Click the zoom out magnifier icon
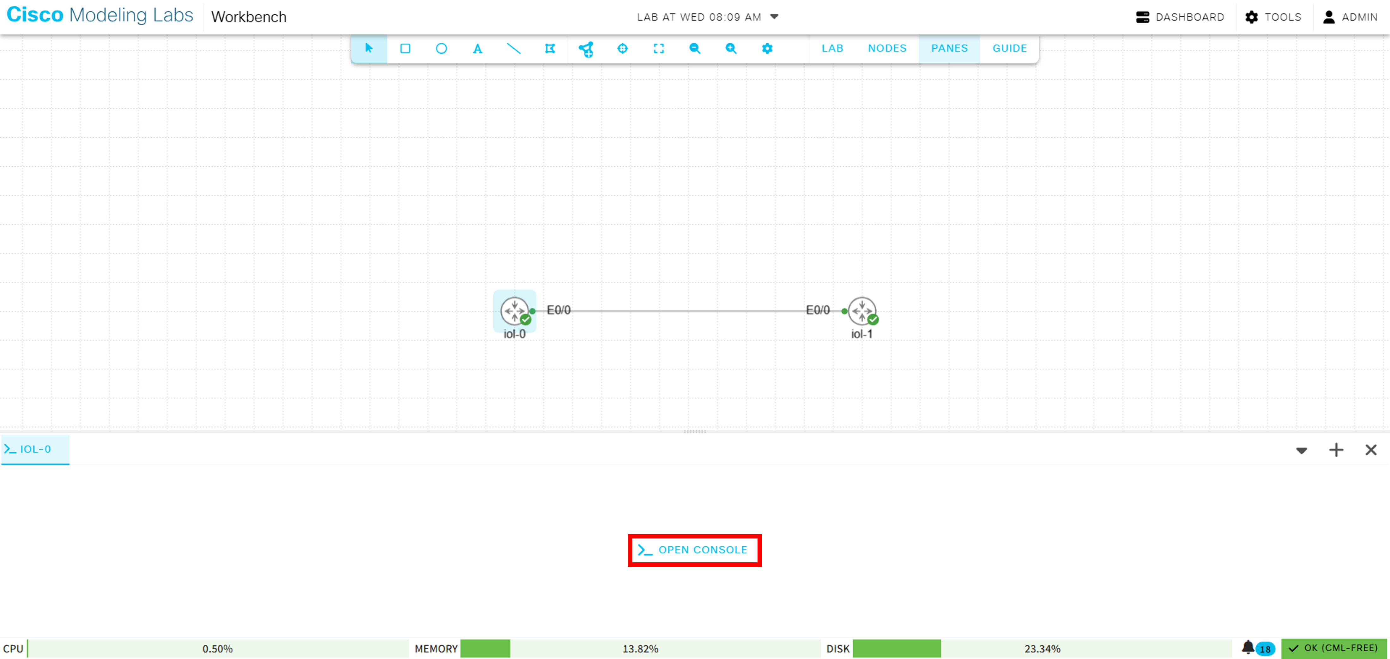Viewport: 1390px width, 659px height. (695, 49)
